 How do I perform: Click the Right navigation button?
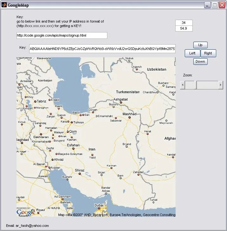tap(208, 53)
